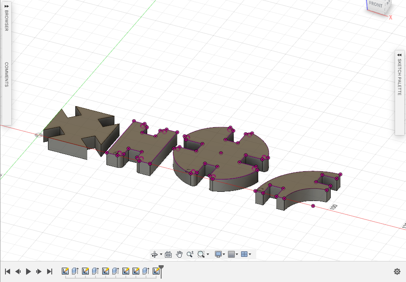Expand the Display Settings dropdown arrow
The image size is (406, 282).
tap(224, 254)
